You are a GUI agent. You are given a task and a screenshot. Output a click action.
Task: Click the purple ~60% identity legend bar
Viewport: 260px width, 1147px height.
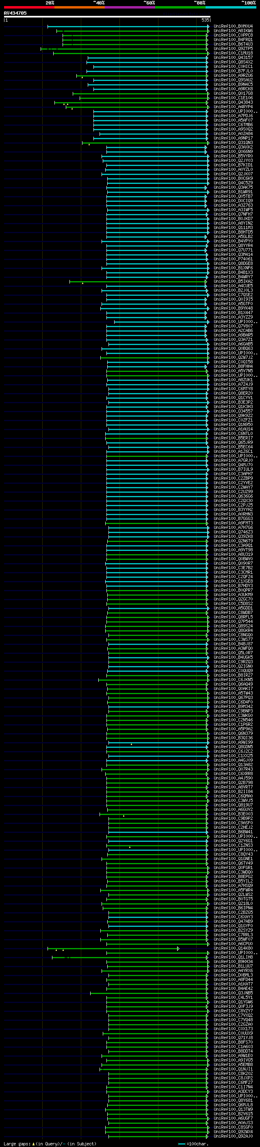tap(130, 7)
